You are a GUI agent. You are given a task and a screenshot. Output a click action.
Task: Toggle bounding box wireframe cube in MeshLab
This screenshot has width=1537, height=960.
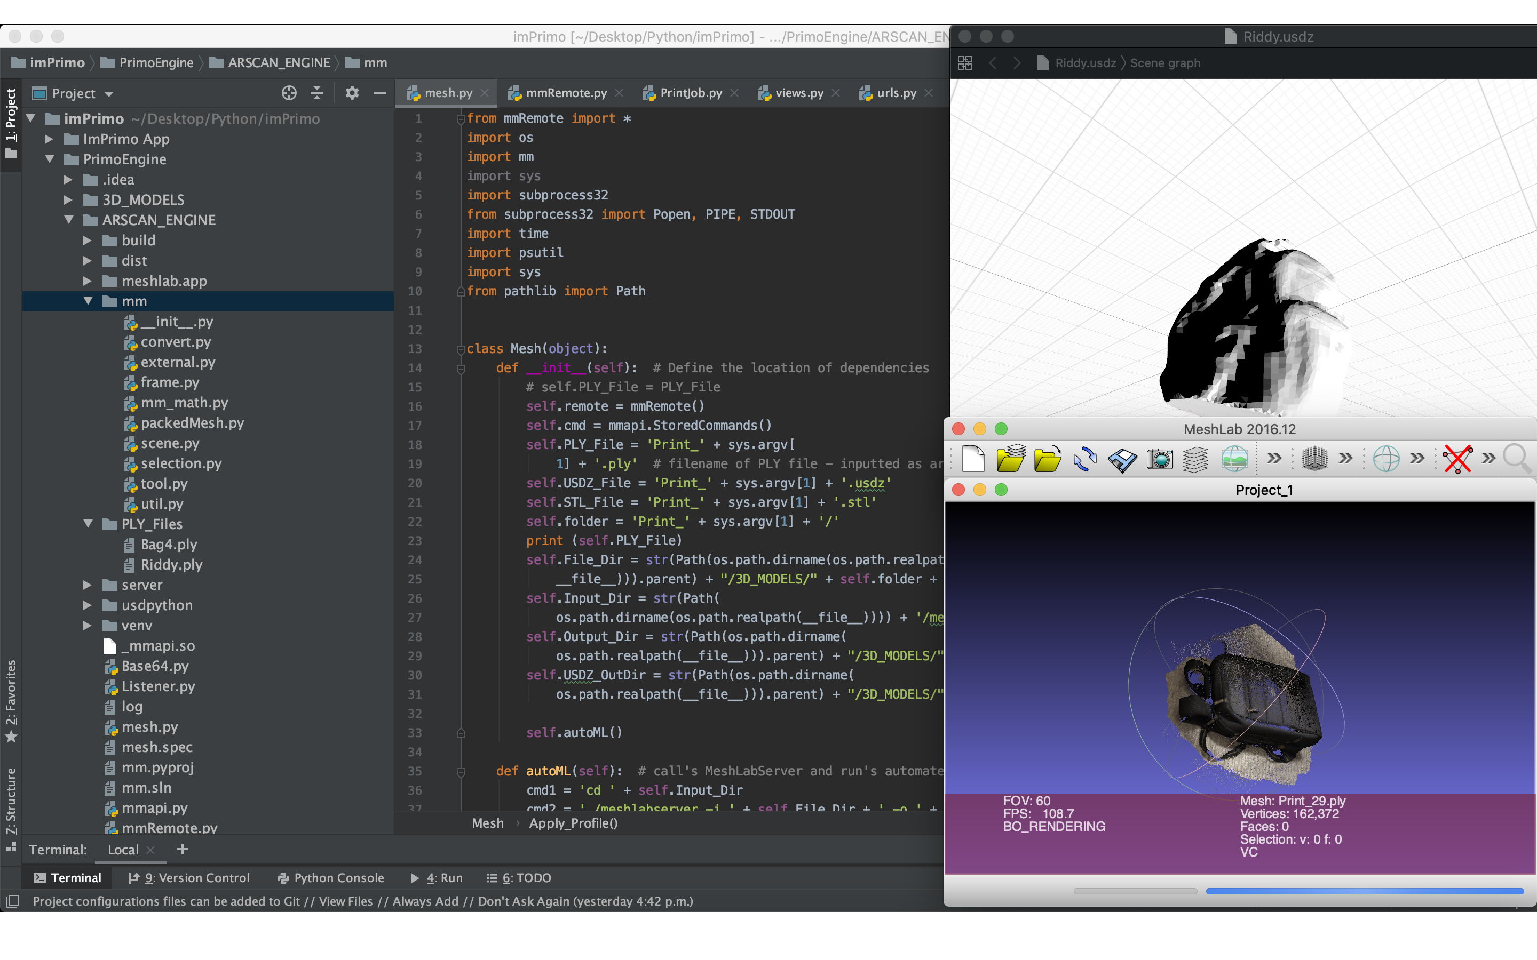(1314, 459)
